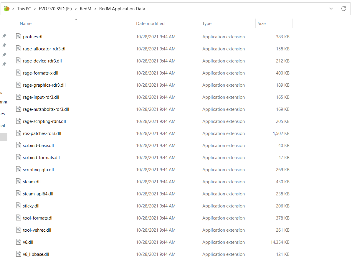Expand the chevron after EVO 970 SSD (E:)
This screenshot has height=262, width=352.
click(76, 9)
